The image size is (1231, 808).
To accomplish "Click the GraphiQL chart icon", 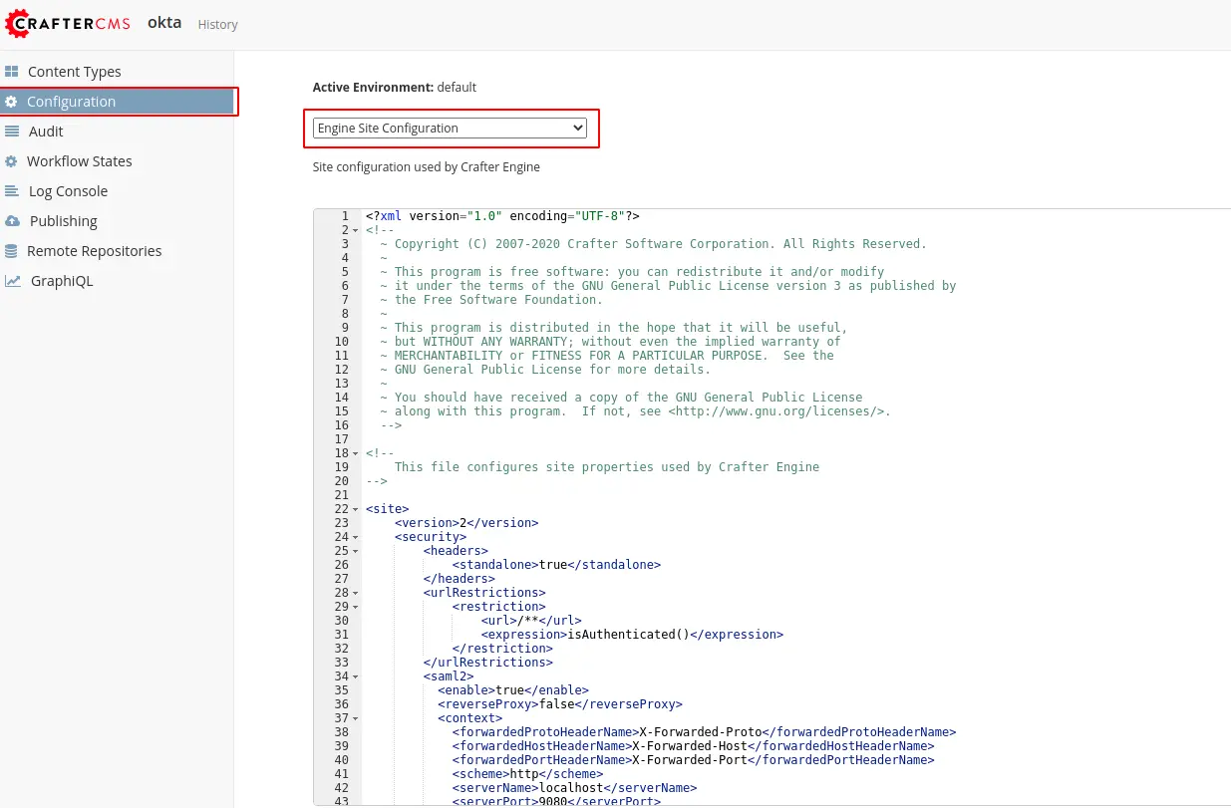I will point(12,281).
